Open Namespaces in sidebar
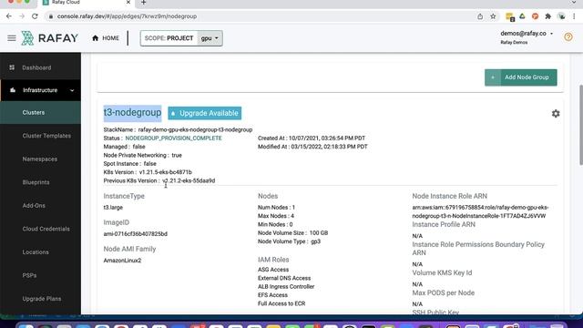Image resolution: width=583 pixels, height=328 pixels. [x=40, y=159]
